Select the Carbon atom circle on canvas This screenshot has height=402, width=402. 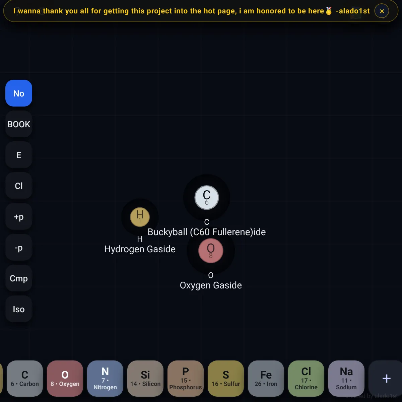tap(207, 198)
